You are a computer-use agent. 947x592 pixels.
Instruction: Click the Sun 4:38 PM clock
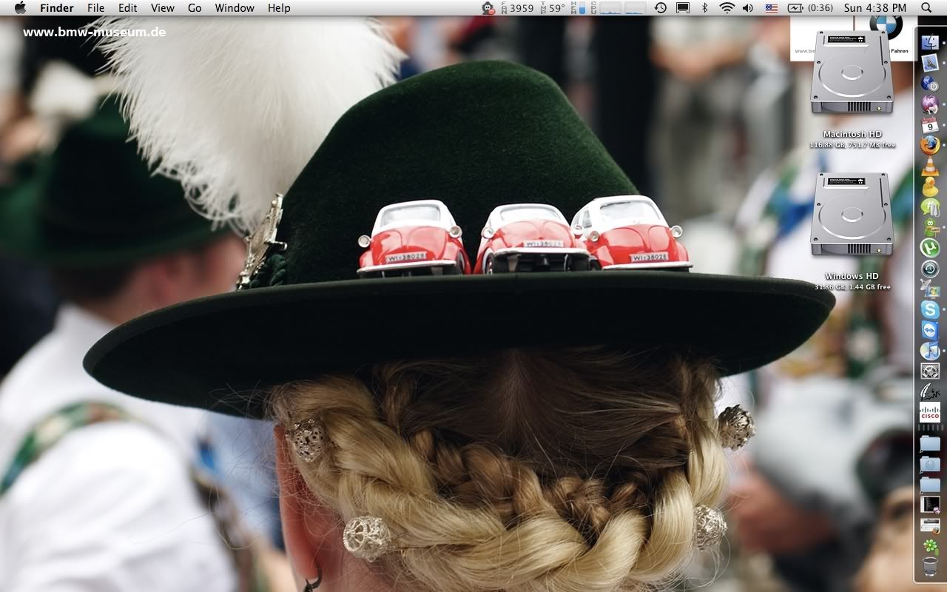point(876,8)
